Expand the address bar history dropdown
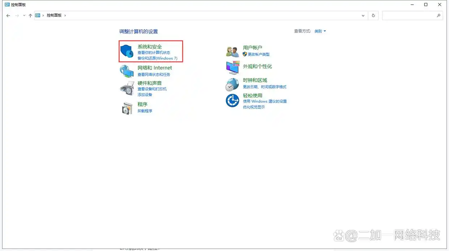This screenshot has width=449, height=251. pos(363,15)
